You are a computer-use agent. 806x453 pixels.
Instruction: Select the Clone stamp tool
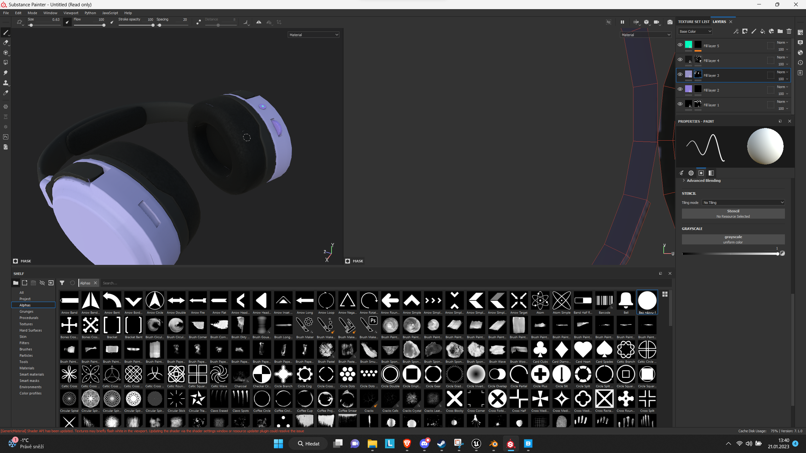point(5,83)
